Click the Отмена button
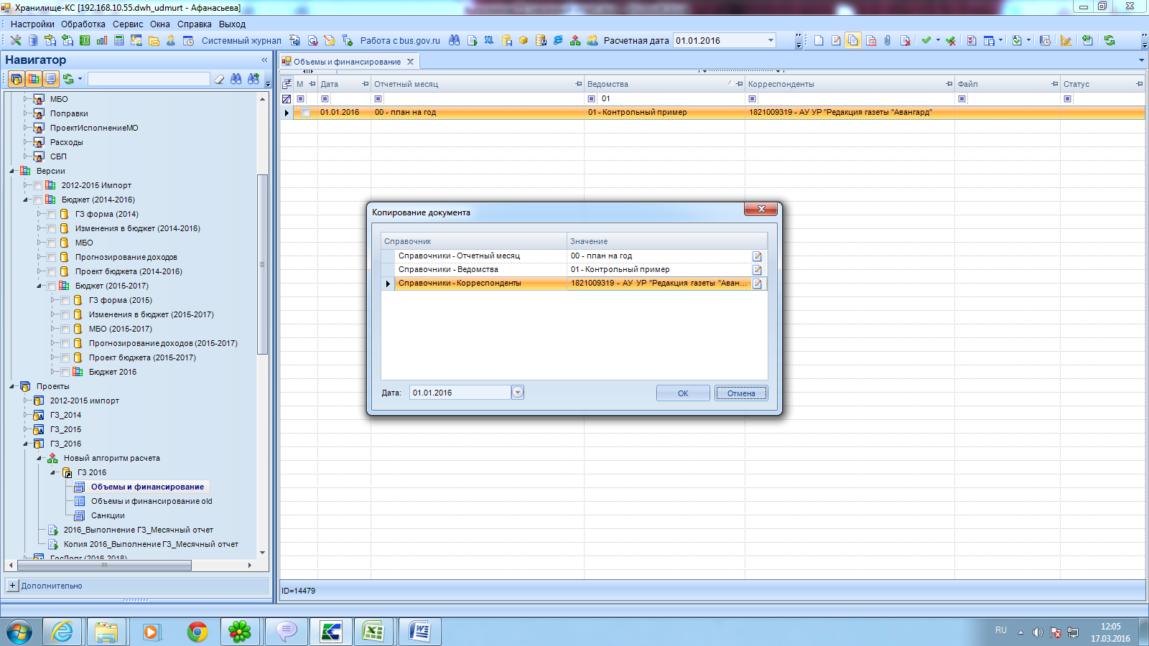The height and width of the screenshot is (646, 1149). point(740,393)
